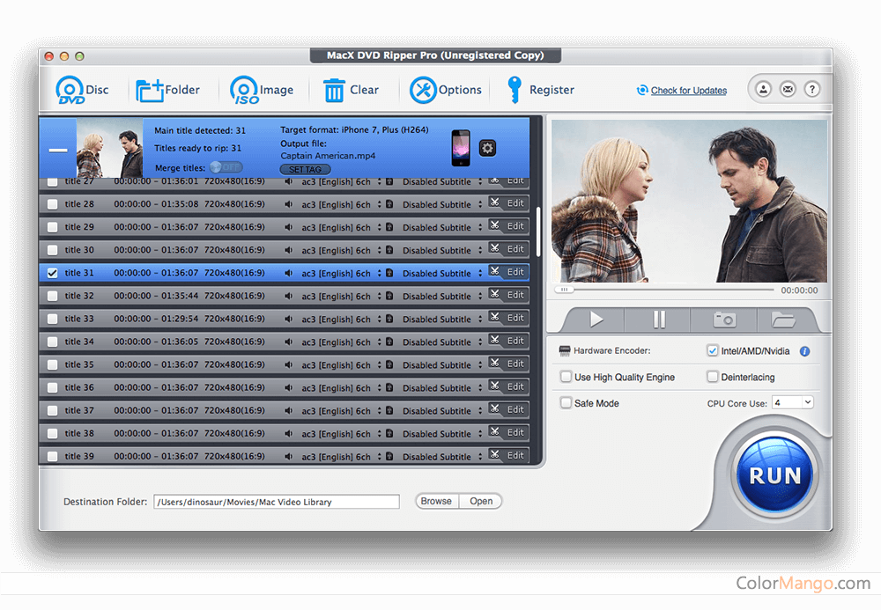Open audio track selector for title 31
Screen dimensions: 881x610
[341, 273]
